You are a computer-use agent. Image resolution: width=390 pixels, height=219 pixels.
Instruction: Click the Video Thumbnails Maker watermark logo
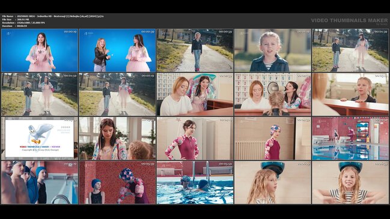(x=349, y=21)
